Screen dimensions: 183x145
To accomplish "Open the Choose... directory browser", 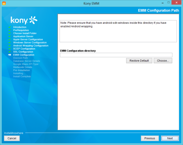I will tap(163, 61).
